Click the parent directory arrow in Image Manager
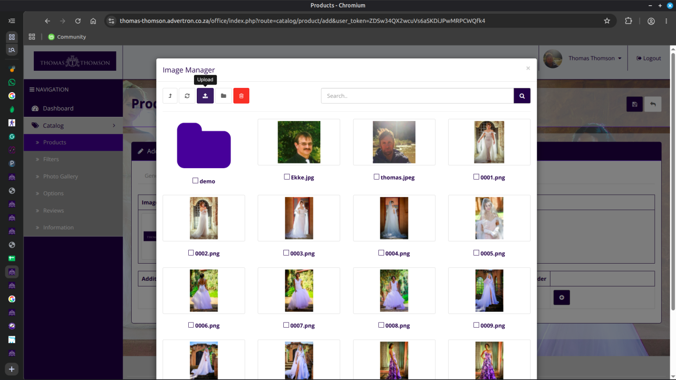 click(170, 95)
